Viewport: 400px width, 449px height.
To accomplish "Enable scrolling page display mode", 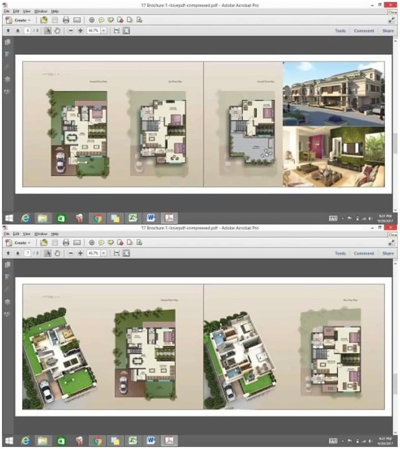I will point(117,30).
